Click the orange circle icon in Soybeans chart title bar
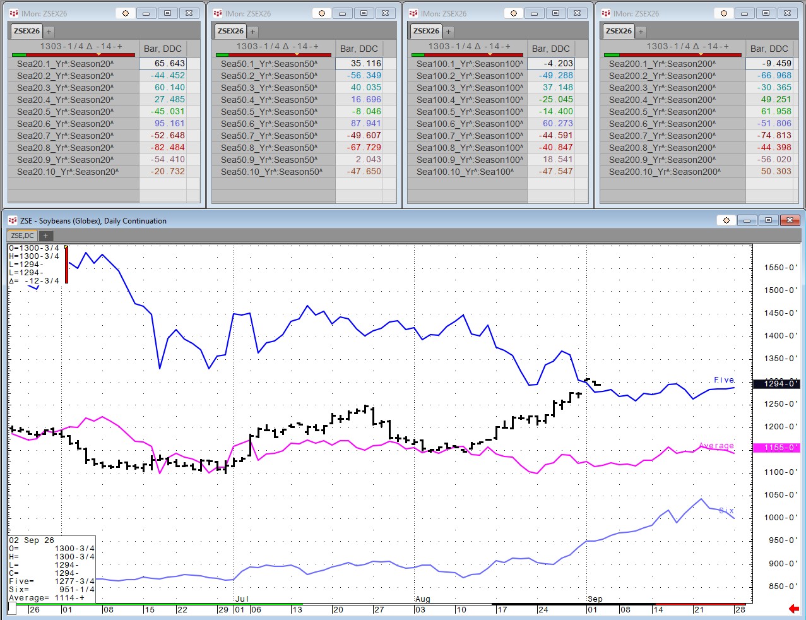 726,220
